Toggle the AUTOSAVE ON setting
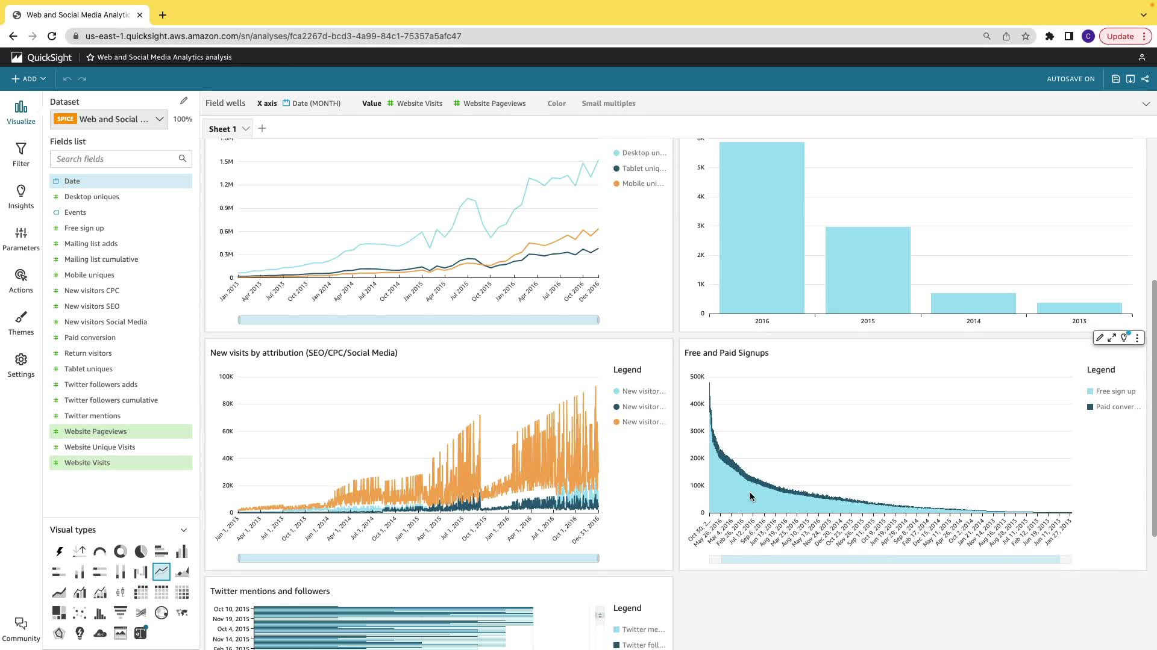The height and width of the screenshot is (650, 1157). (1070, 79)
